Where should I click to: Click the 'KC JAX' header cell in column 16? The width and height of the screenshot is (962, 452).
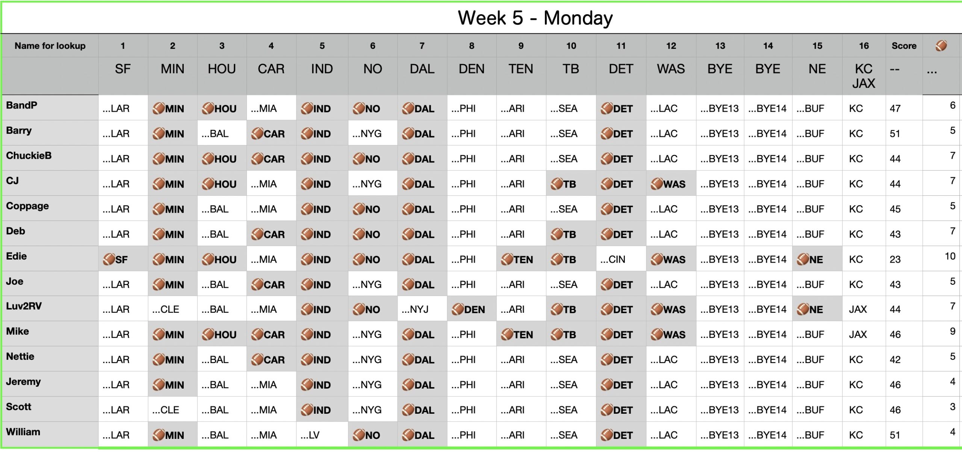864,76
